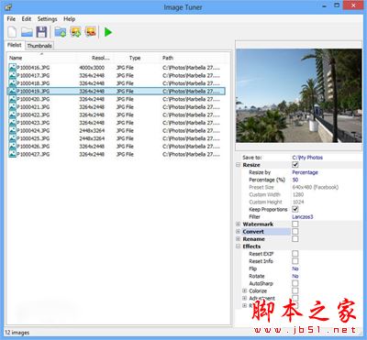The image size is (367, 340).
Task: Click the file icon of P1000422.JPG
Action: [x=13, y=115]
